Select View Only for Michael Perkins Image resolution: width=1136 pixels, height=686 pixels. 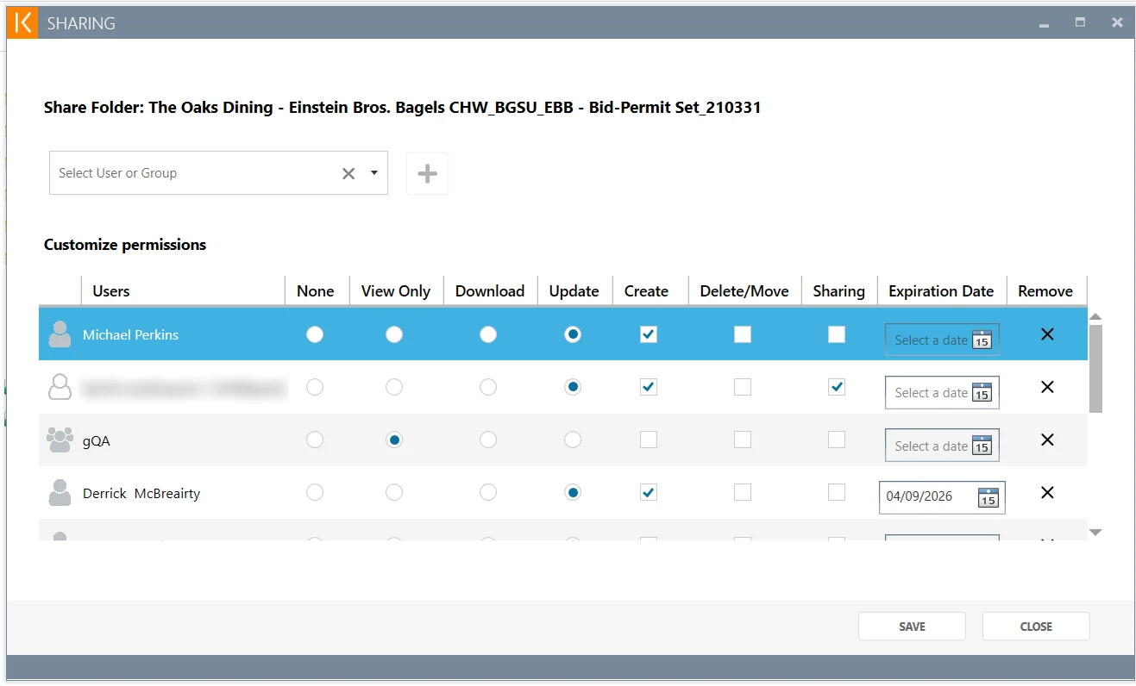click(x=394, y=334)
